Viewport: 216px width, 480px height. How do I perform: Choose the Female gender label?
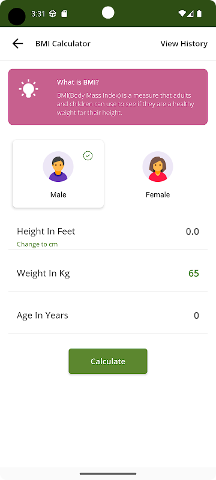[x=158, y=194]
